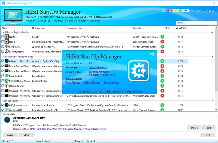The width and height of the screenshot is (218, 143).
Task: Open the About menu item
Action: pyautogui.click(x=210, y=11)
